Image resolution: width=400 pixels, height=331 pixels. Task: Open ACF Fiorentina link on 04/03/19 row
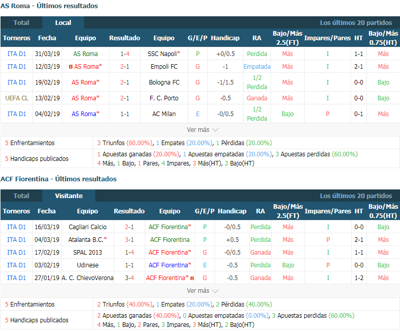(x=170, y=240)
